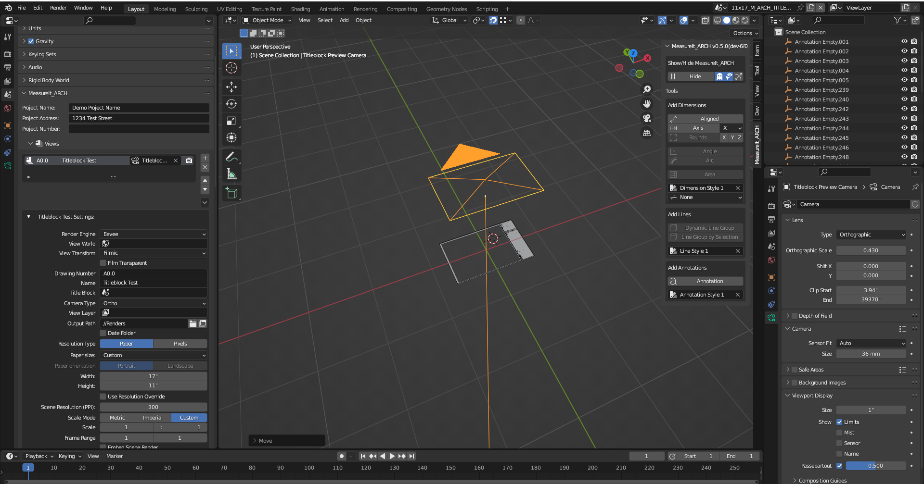Screen dimensions: 924x484
Task: Uncheck the Limits checkbox
Action: pos(839,422)
